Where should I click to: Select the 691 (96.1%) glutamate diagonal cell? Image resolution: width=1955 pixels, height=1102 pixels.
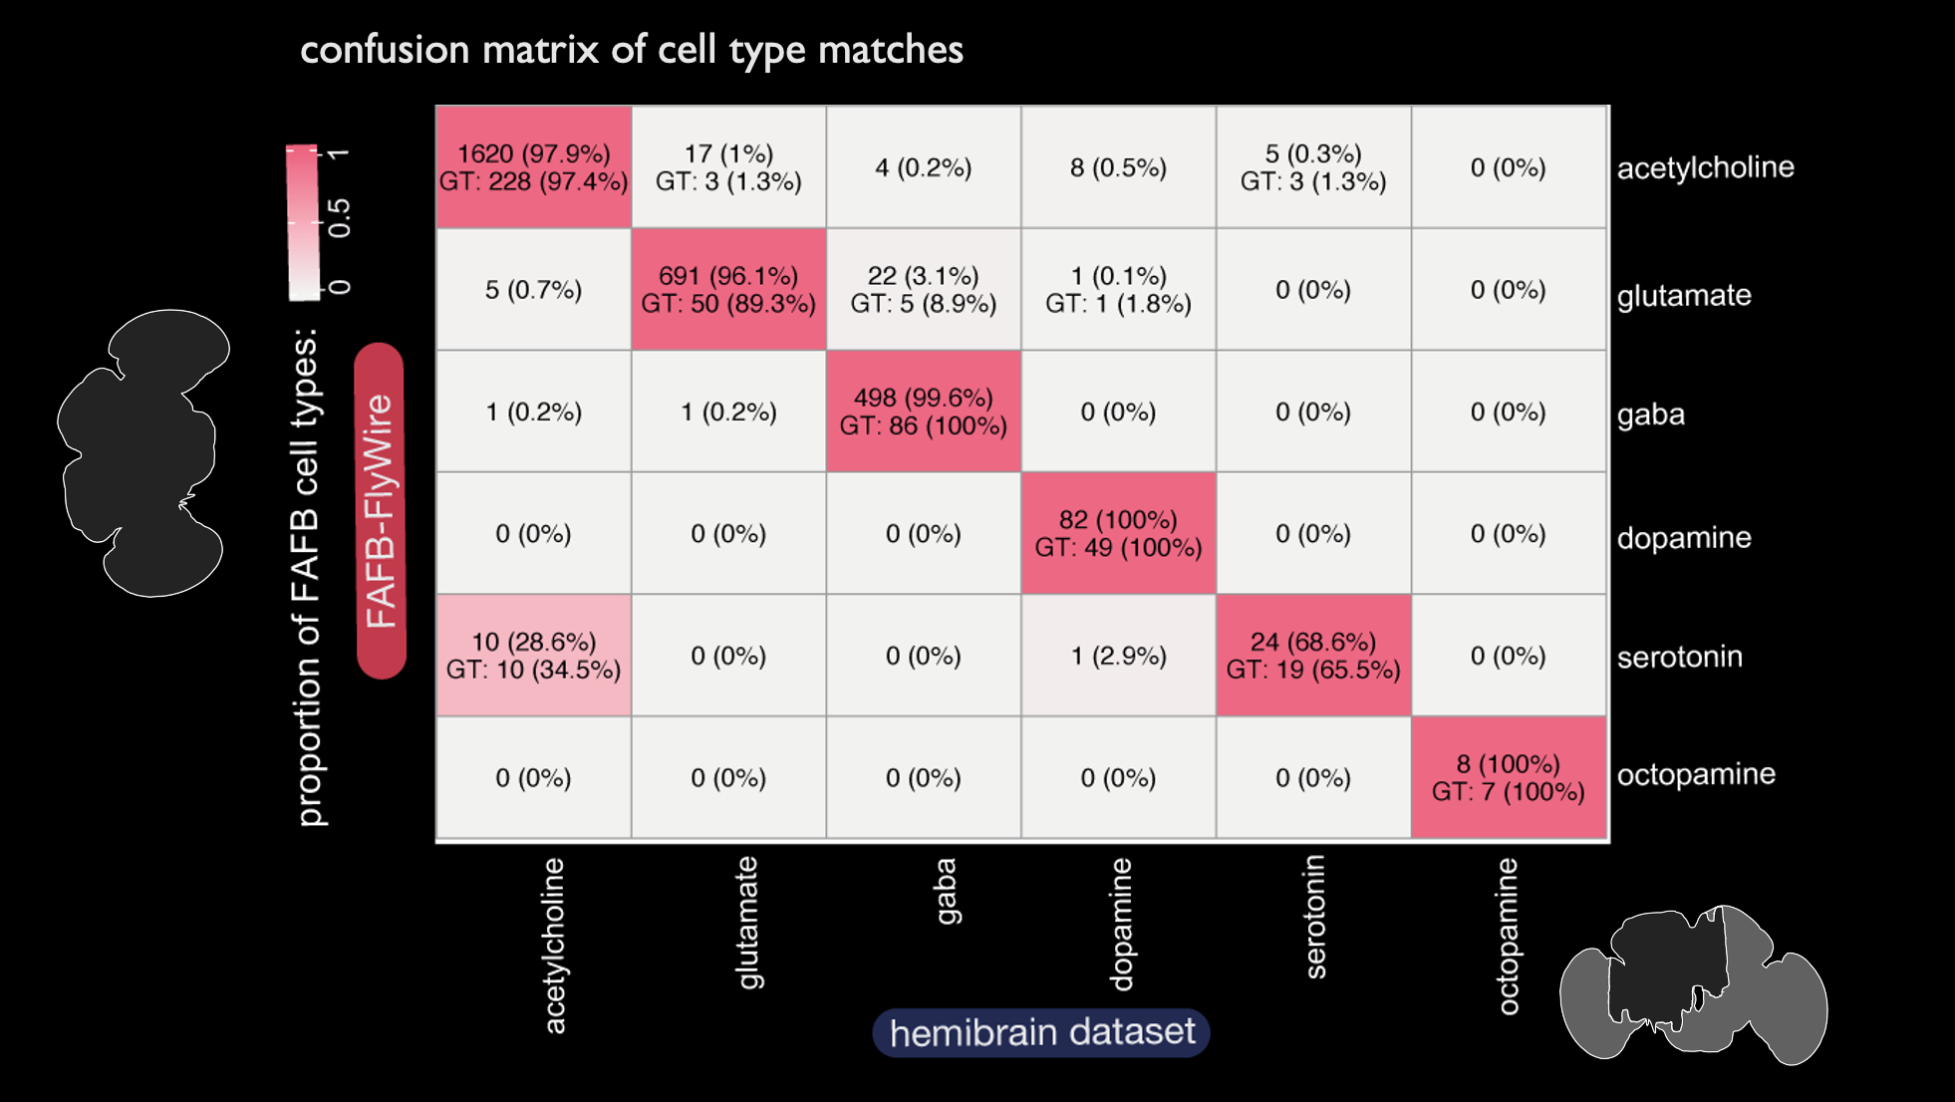click(x=728, y=290)
